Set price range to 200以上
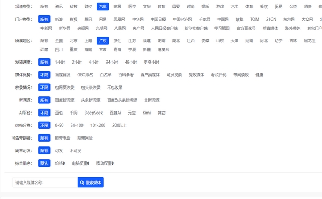This screenshot has height=199, width=322. (x=119, y=125)
